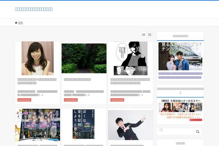Focus the sidebar search input field
This screenshot has height=146, width=219.
175,132
